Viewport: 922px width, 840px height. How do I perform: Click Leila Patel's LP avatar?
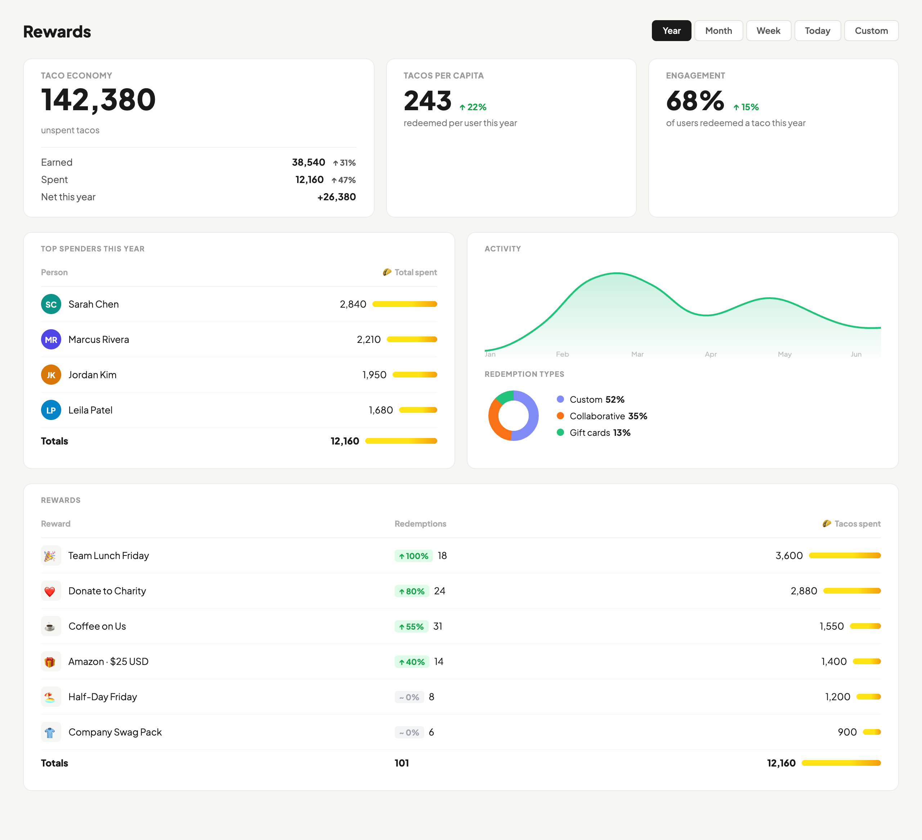click(51, 410)
